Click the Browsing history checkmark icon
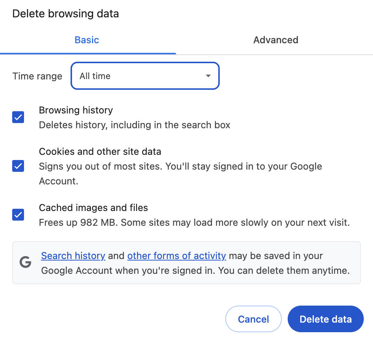373x337 pixels. click(x=18, y=117)
